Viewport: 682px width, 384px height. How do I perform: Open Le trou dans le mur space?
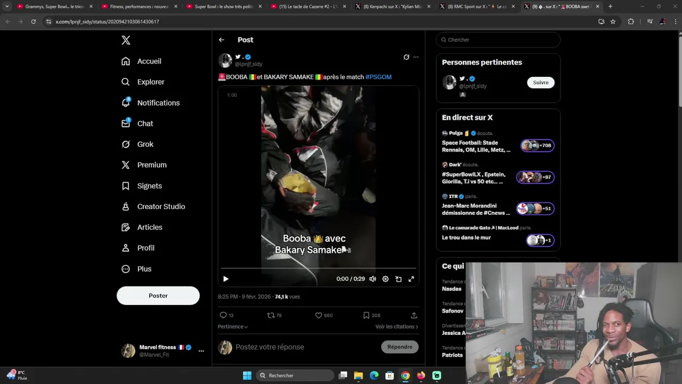pyautogui.click(x=498, y=235)
